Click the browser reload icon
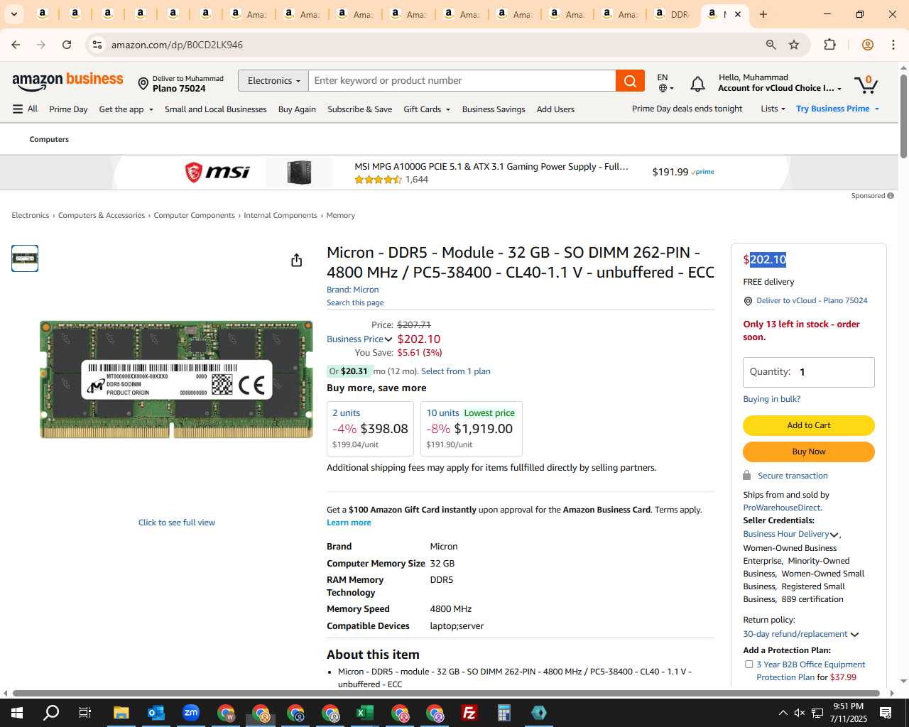 pyautogui.click(x=67, y=45)
